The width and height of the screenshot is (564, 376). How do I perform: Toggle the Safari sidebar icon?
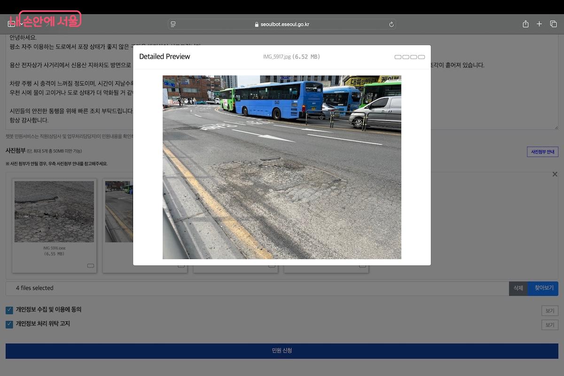[x=12, y=24]
